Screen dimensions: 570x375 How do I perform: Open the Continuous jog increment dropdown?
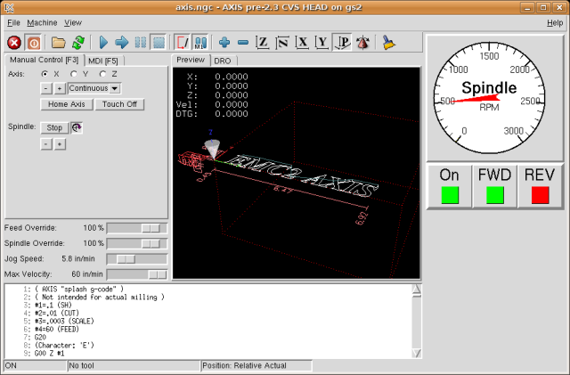pyautogui.click(x=95, y=88)
